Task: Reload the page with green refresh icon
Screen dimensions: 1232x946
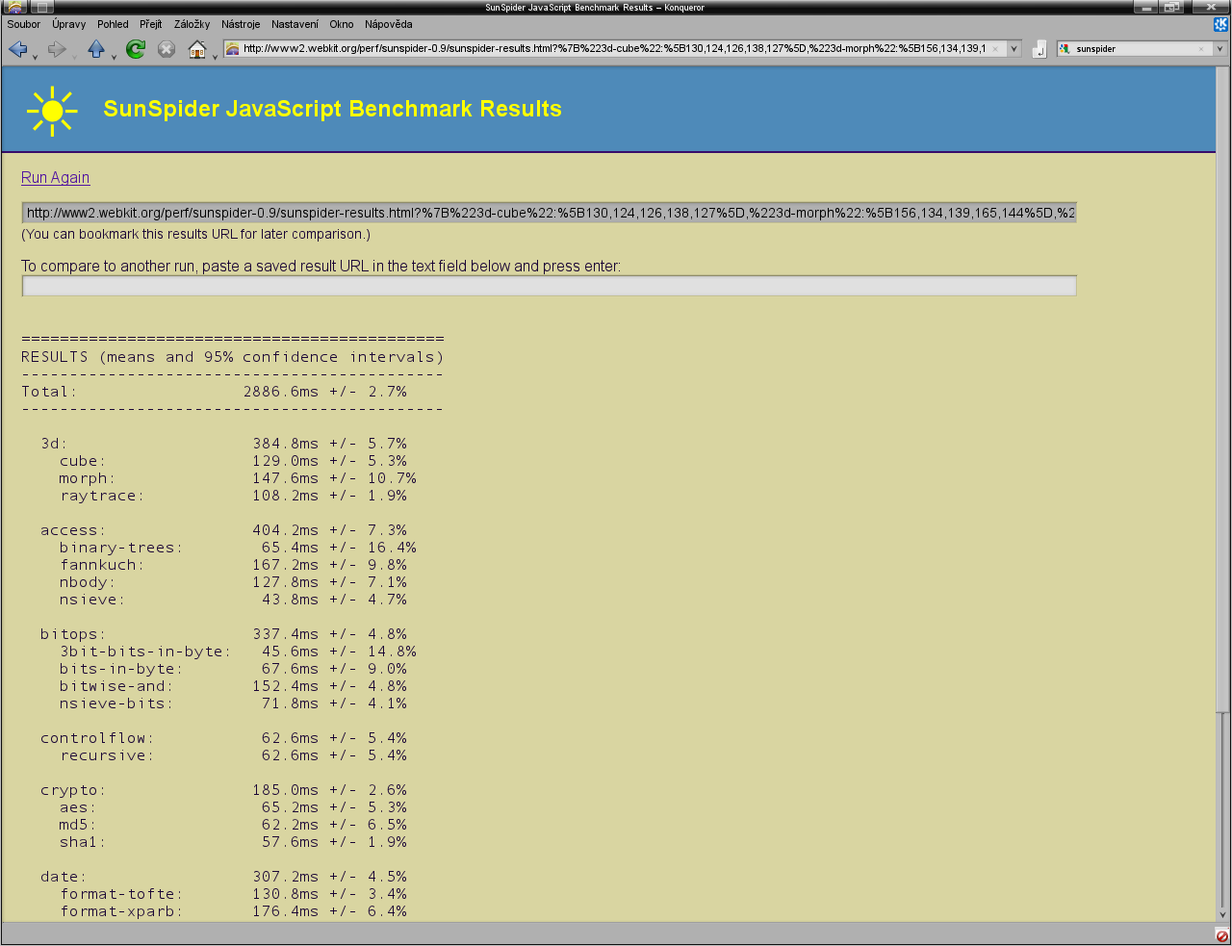Action: tap(136, 49)
